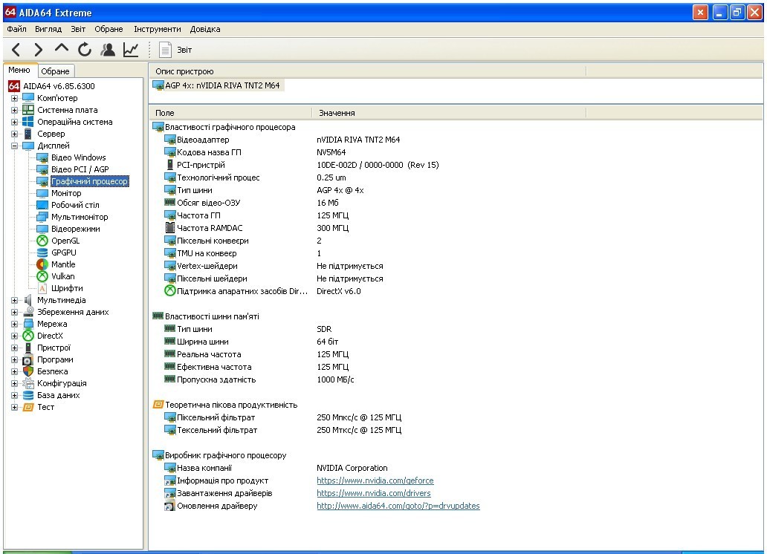Select the Vulkan item in the tree
The width and height of the screenshot is (767, 554).
pos(62,276)
